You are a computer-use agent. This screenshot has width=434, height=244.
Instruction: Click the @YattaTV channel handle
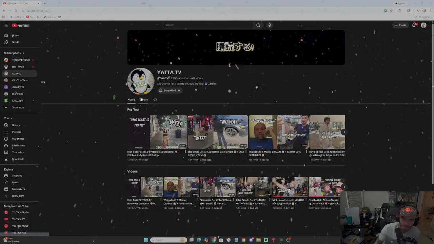click(x=163, y=78)
